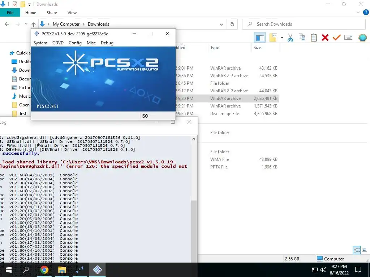Open Google Chrome from the taskbar

44,270
